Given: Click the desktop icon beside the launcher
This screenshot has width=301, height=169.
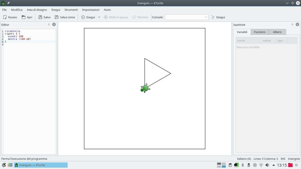Looking at the screenshot, I should pyautogui.click(x=10, y=165).
